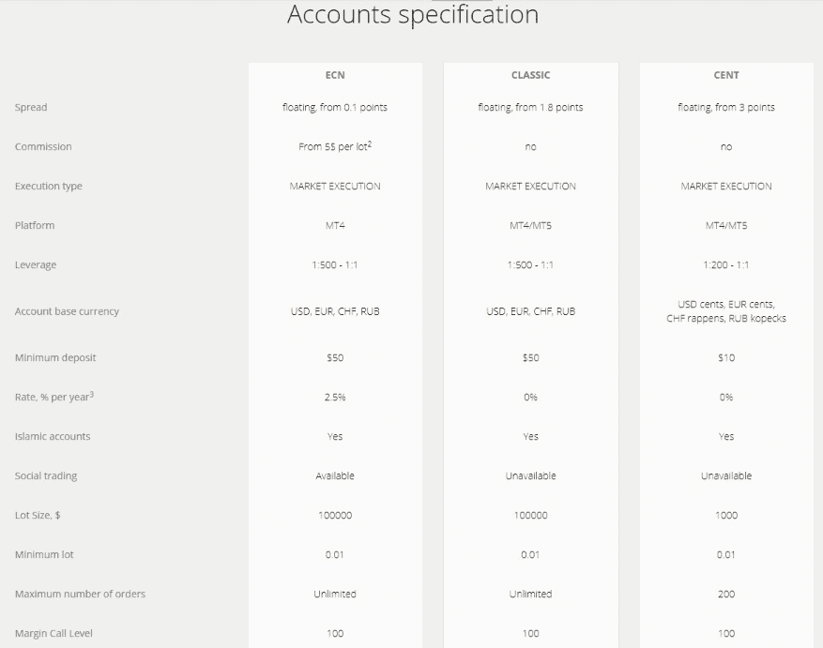
Task: Click the CLASSIC column header
Action: point(530,75)
